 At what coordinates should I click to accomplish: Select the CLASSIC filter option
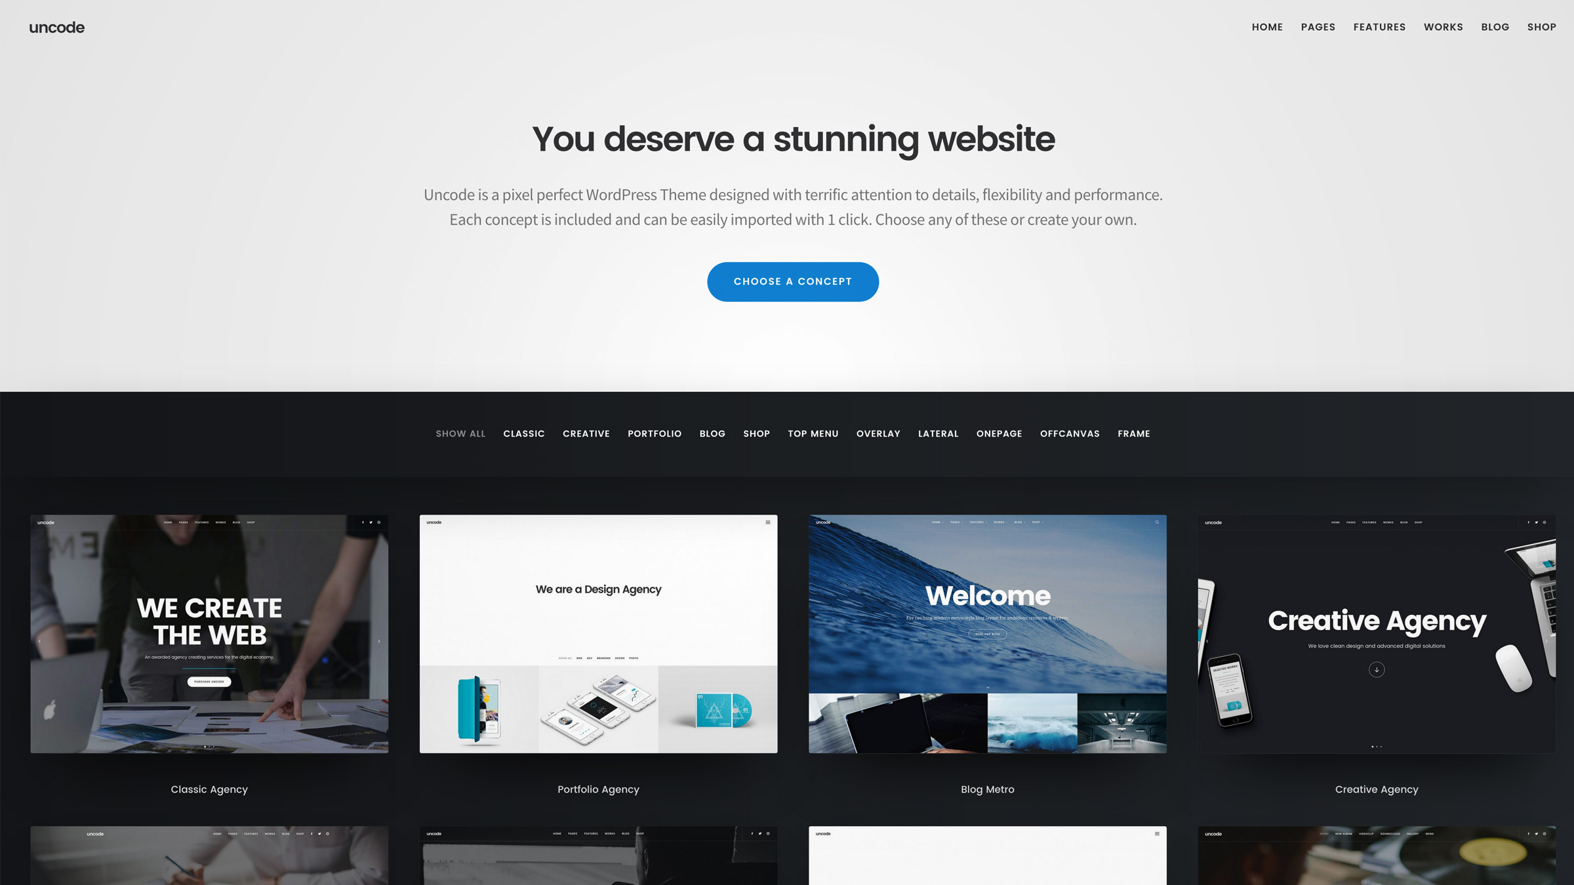pyautogui.click(x=524, y=433)
